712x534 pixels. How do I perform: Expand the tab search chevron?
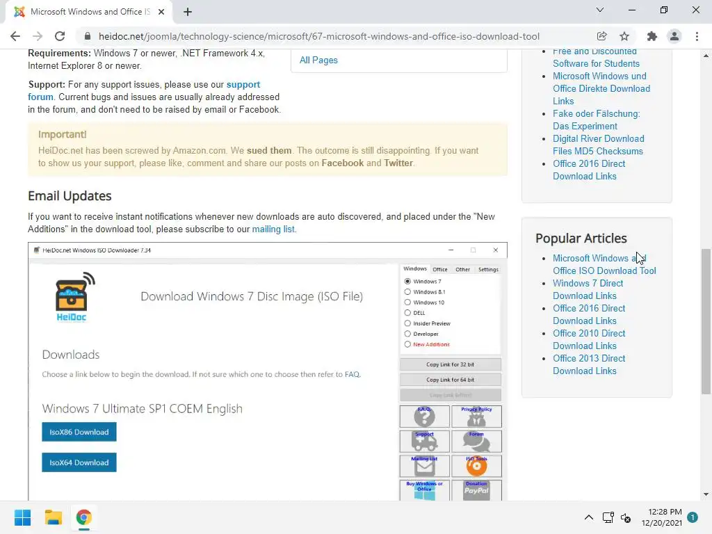[600, 10]
